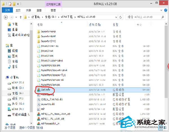Viewport: 169px width, 132px height.
Task: Expand breadcrumb arrow after 计算机
Action: pyautogui.click(x=43, y=17)
